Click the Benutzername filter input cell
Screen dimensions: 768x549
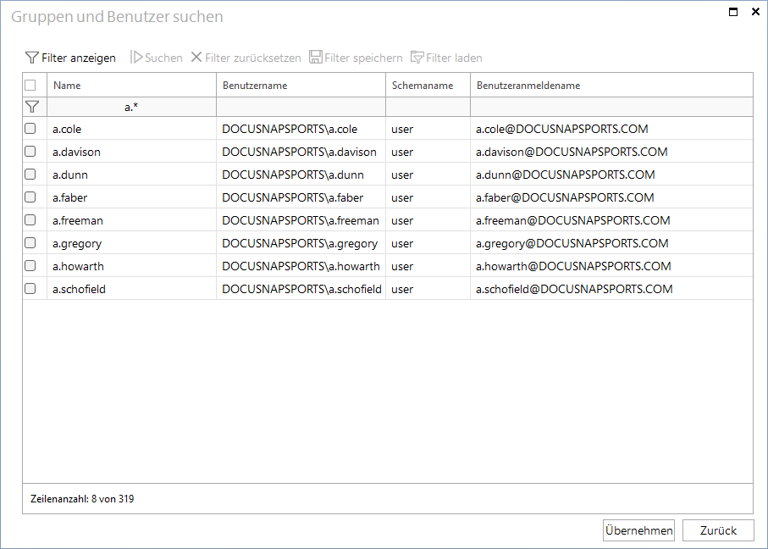[301, 107]
